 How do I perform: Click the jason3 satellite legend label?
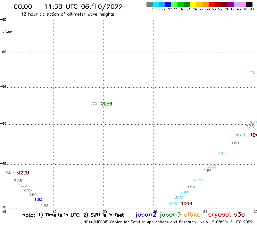click(x=170, y=215)
